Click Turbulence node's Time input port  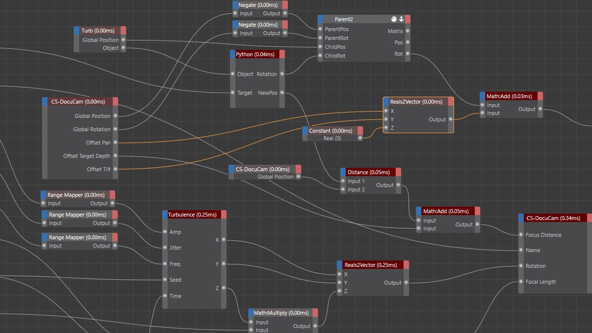tap(165, 296)
